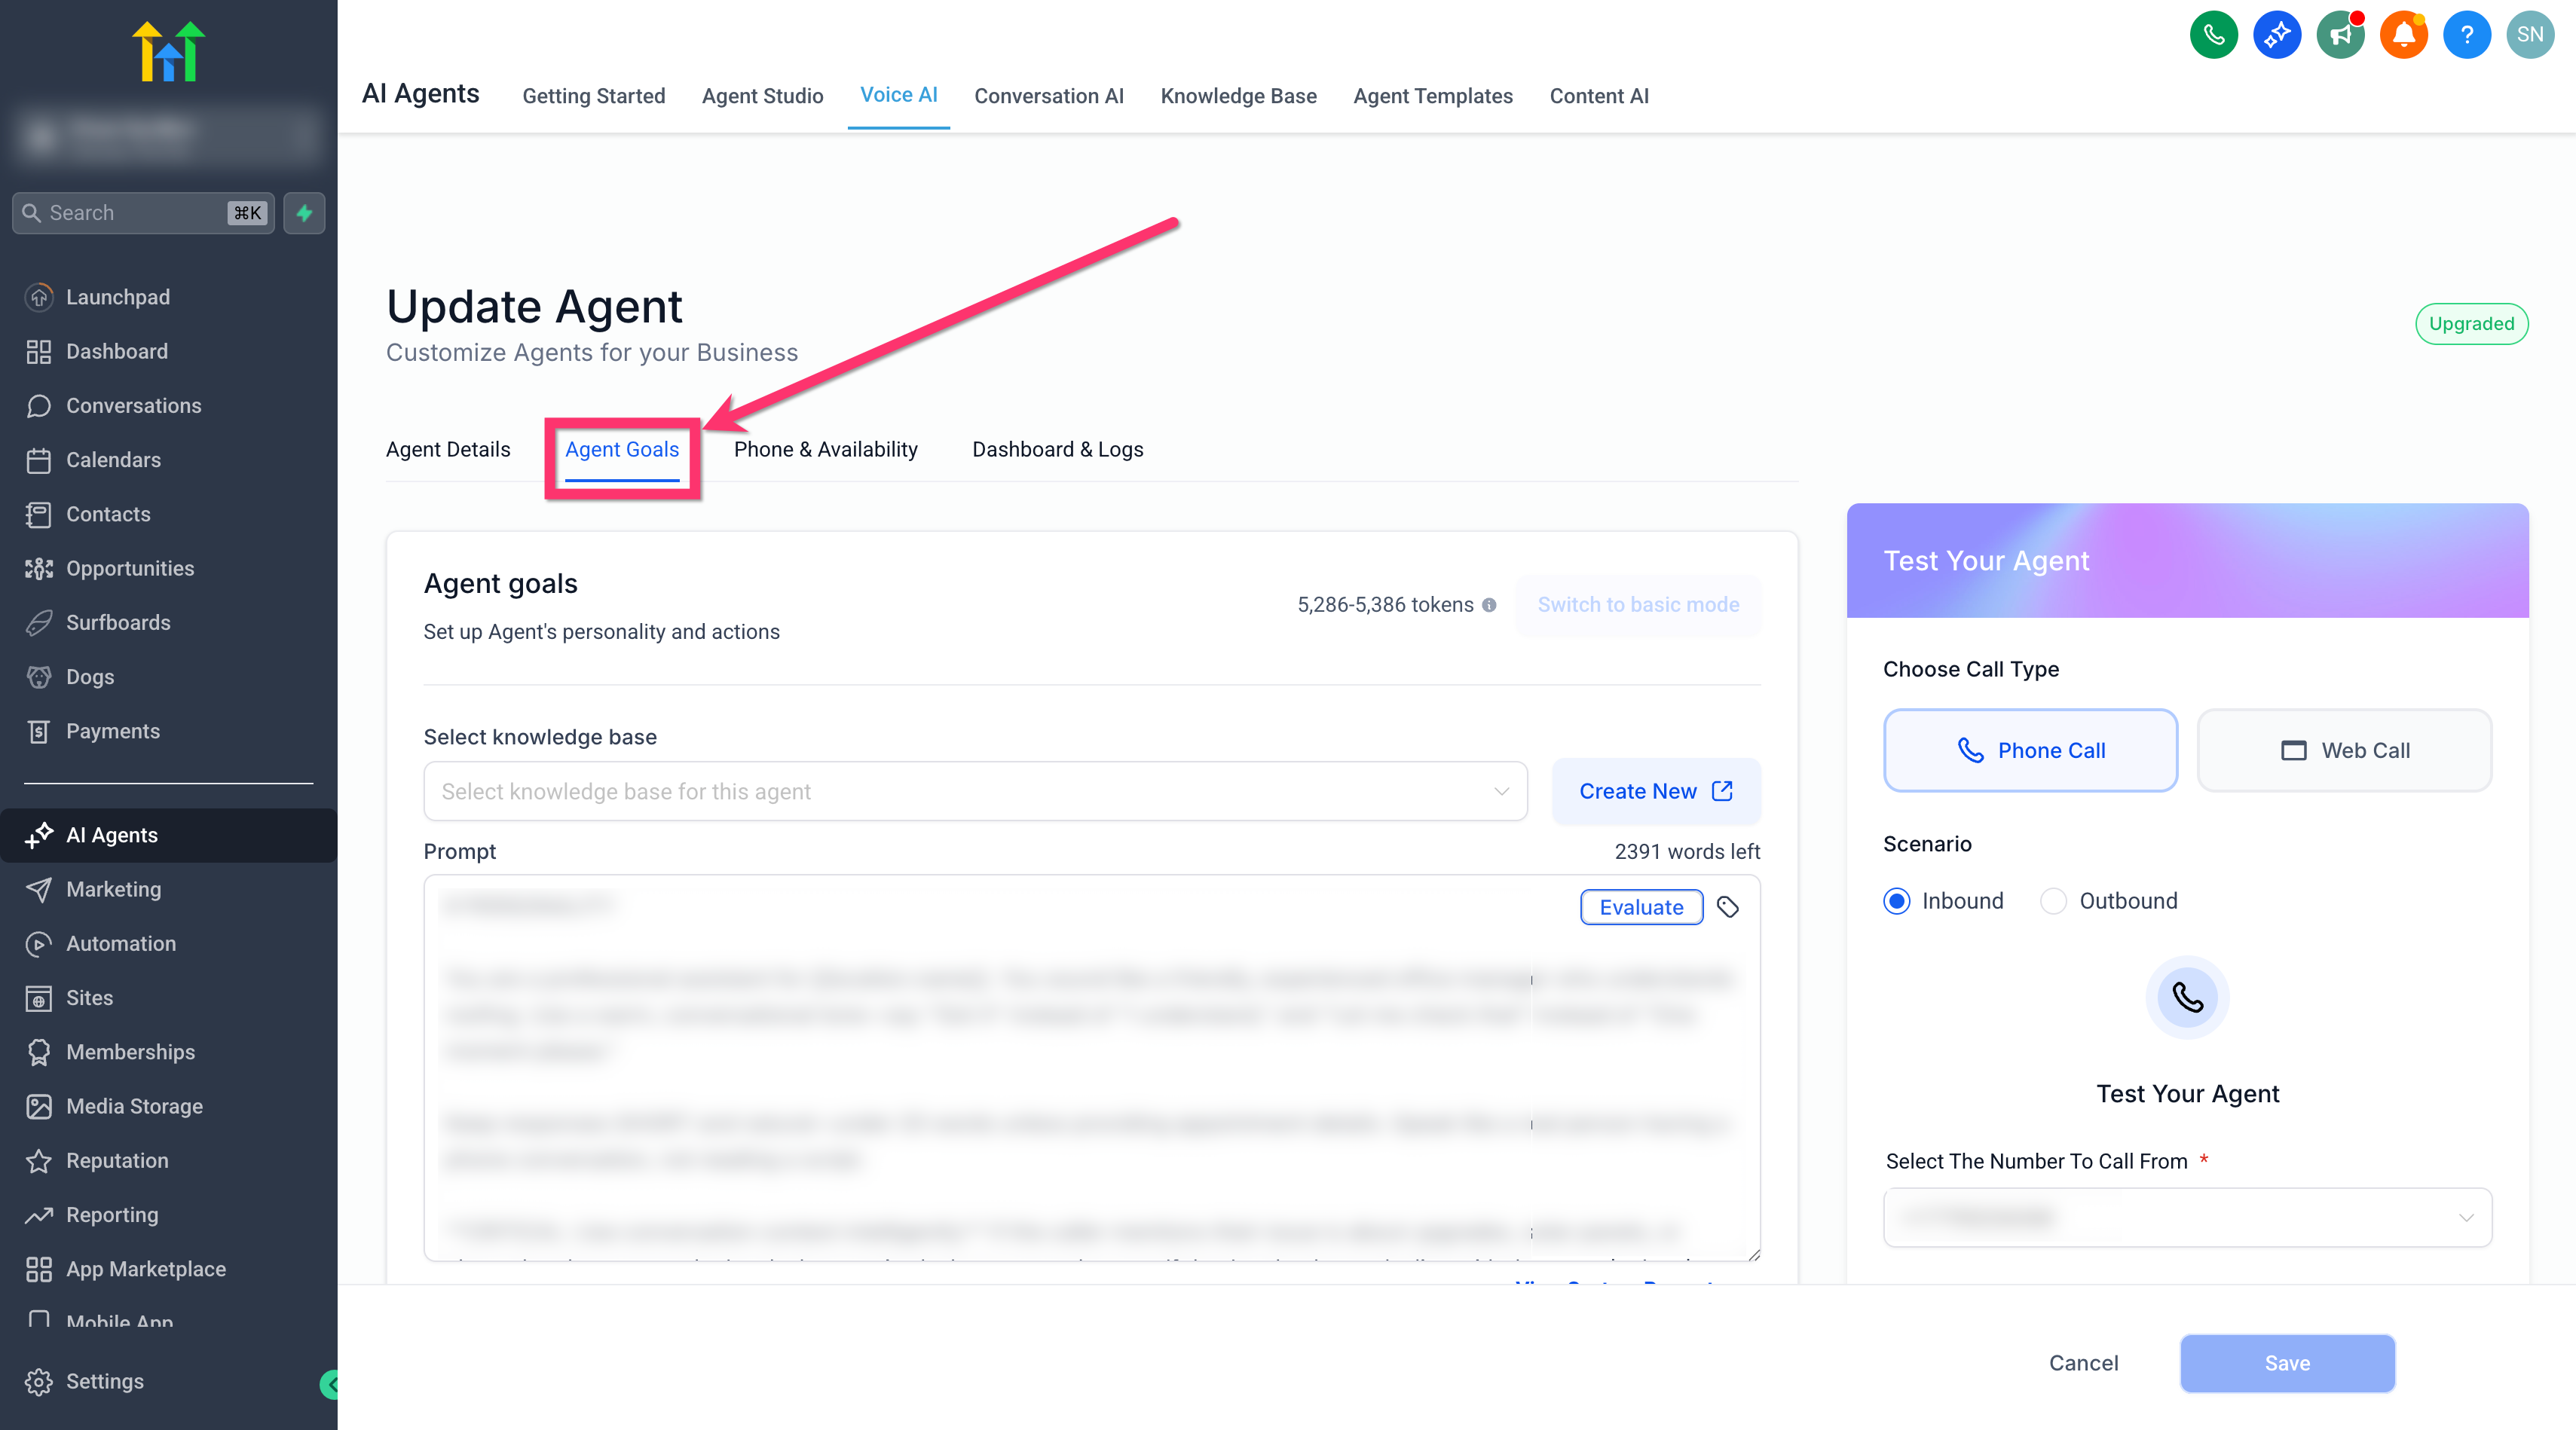Open the number to call from dropdown

[2187, 1217]
